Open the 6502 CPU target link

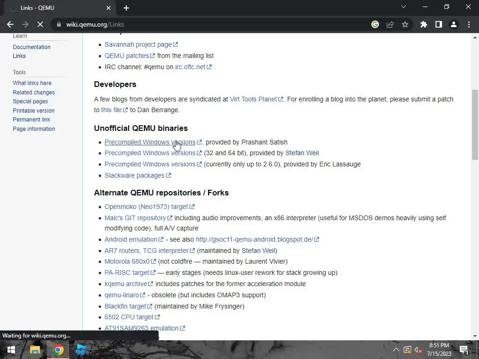point(132,317)
